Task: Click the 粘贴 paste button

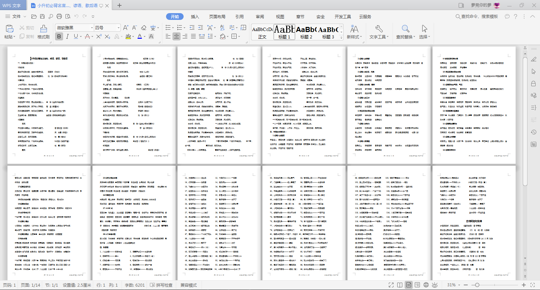Action: click(x=9, y=32)
